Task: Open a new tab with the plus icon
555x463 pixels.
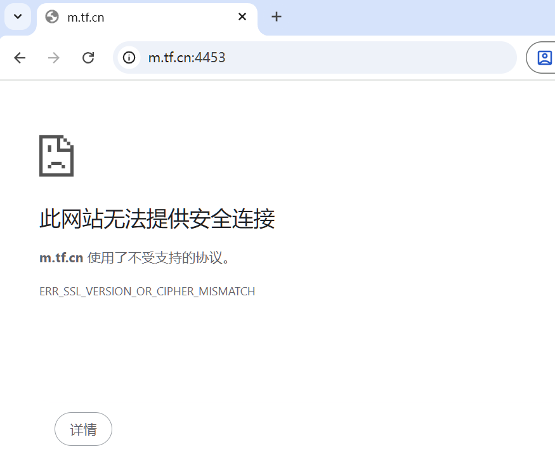Action: [x=276, y=17]
